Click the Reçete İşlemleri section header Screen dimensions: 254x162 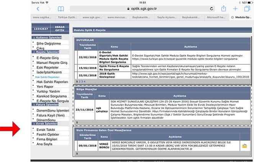(x=46, y=52)
